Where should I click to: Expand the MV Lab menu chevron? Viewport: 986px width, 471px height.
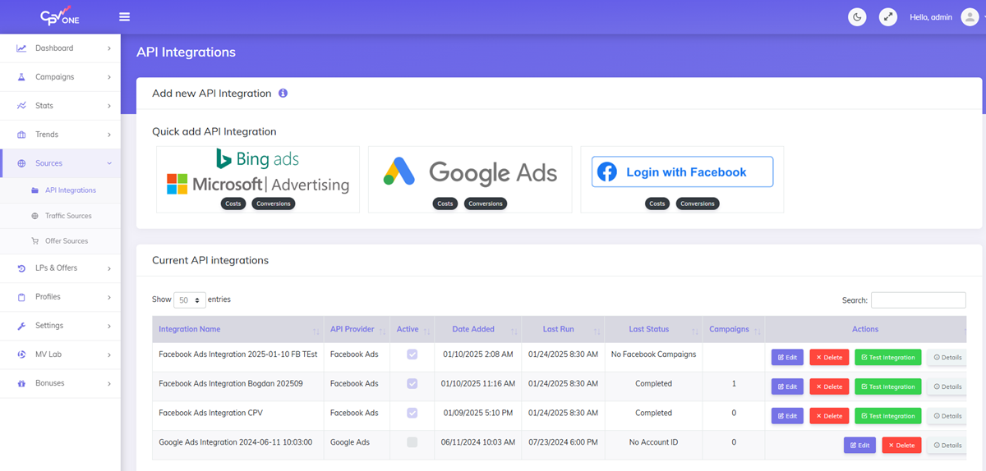point(108,354)
